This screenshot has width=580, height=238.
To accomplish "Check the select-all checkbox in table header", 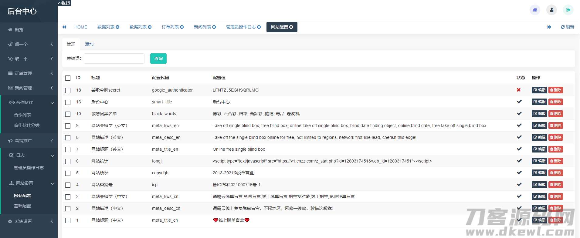I will (x=68, y=78).
